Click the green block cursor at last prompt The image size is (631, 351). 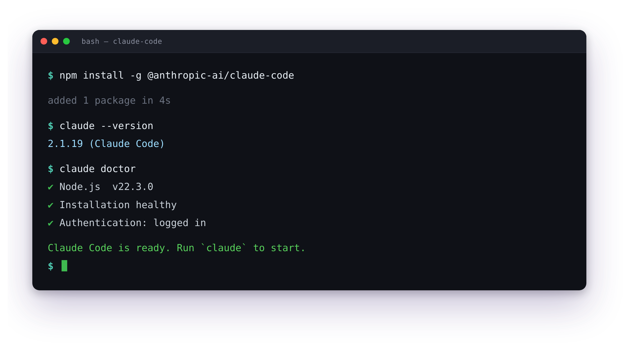64,266
